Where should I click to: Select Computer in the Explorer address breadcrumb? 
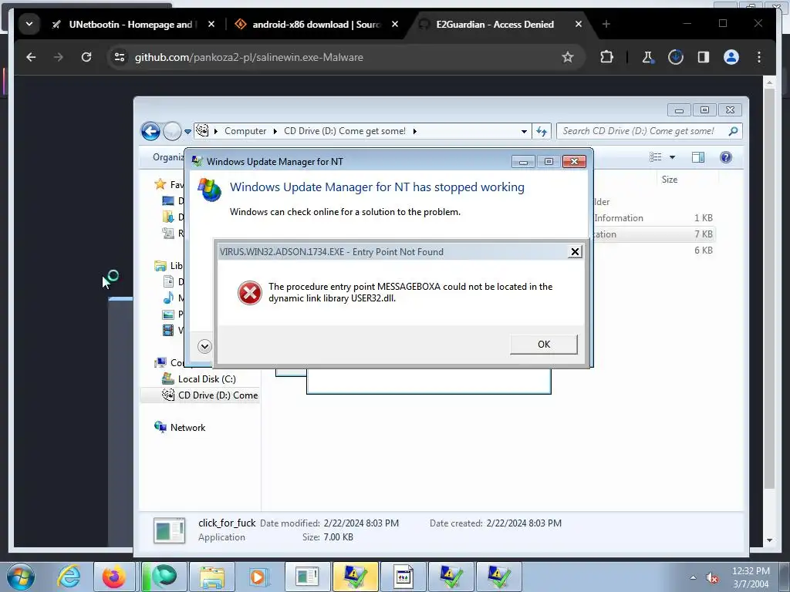[x=245, y=131]
